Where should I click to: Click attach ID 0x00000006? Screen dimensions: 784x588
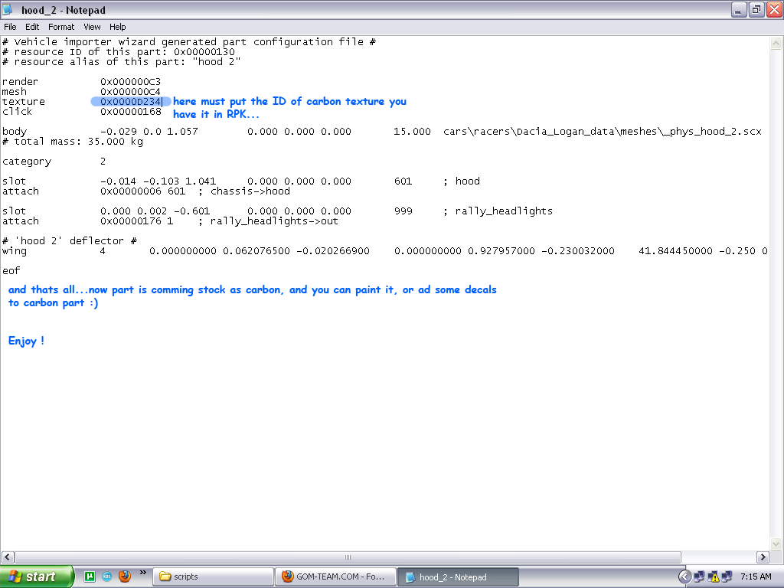[130, 191]
